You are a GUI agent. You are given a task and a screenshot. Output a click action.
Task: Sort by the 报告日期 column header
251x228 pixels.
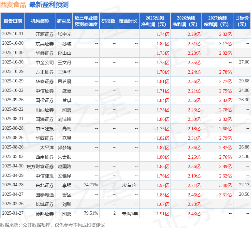click(x=13, y=21)
